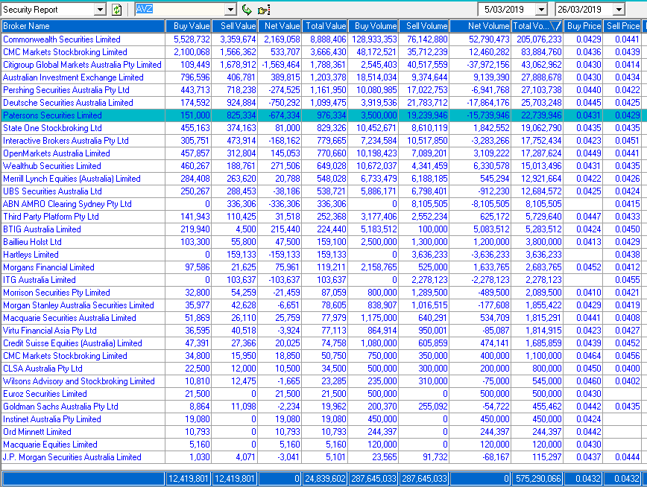The image size is (647, 487).
Task: Select Macquarie Equities Limited broker
Action: (51, 445)
